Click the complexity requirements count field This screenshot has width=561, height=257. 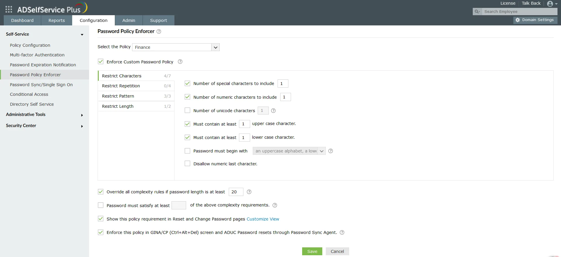179,205
